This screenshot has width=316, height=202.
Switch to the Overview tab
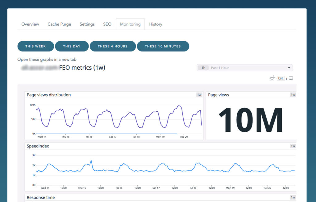point(30,24)
